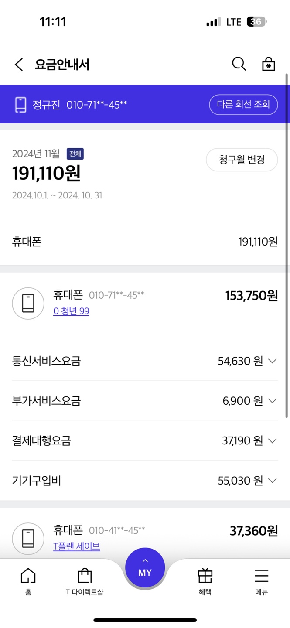290x628 pixels.
Task: Tap the locked benefits icon top right
Action: pos(268,64)
